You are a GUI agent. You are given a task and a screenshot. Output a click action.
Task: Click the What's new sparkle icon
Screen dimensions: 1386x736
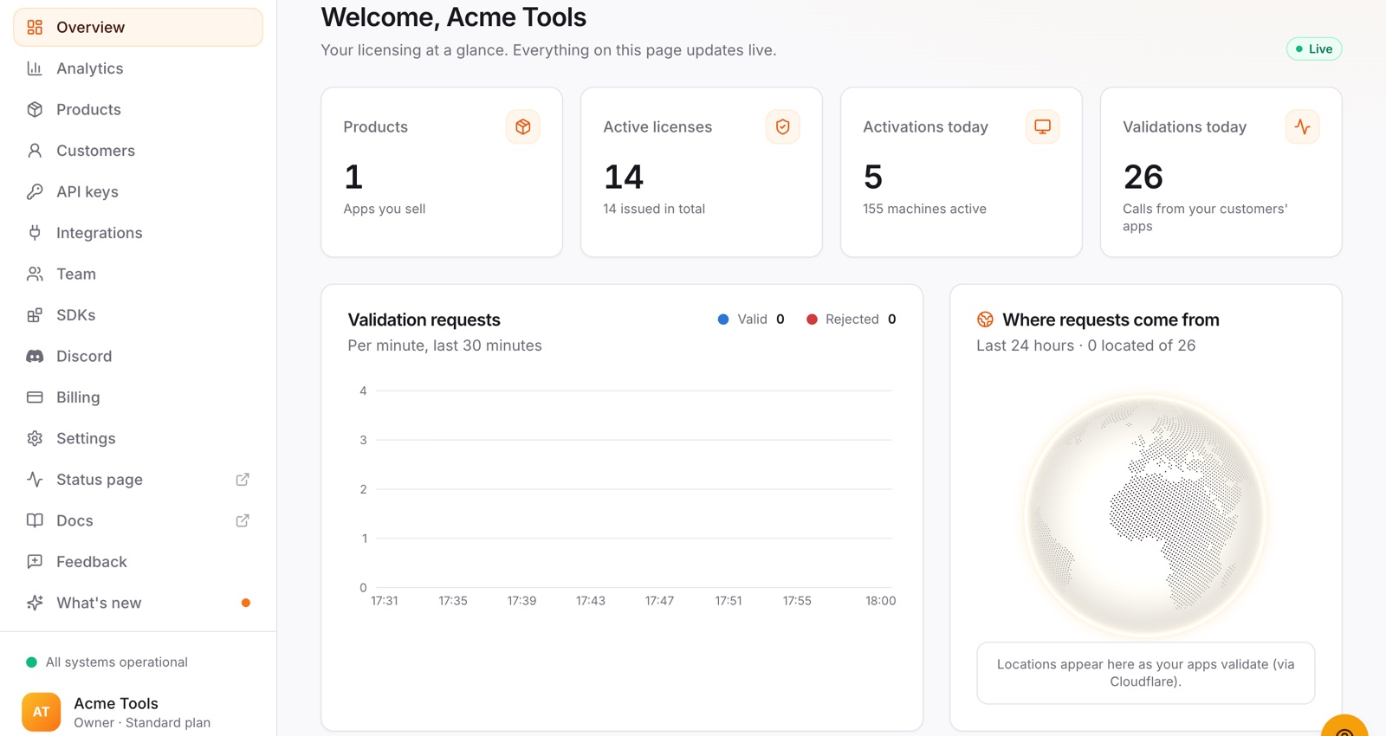pos(35,603)
